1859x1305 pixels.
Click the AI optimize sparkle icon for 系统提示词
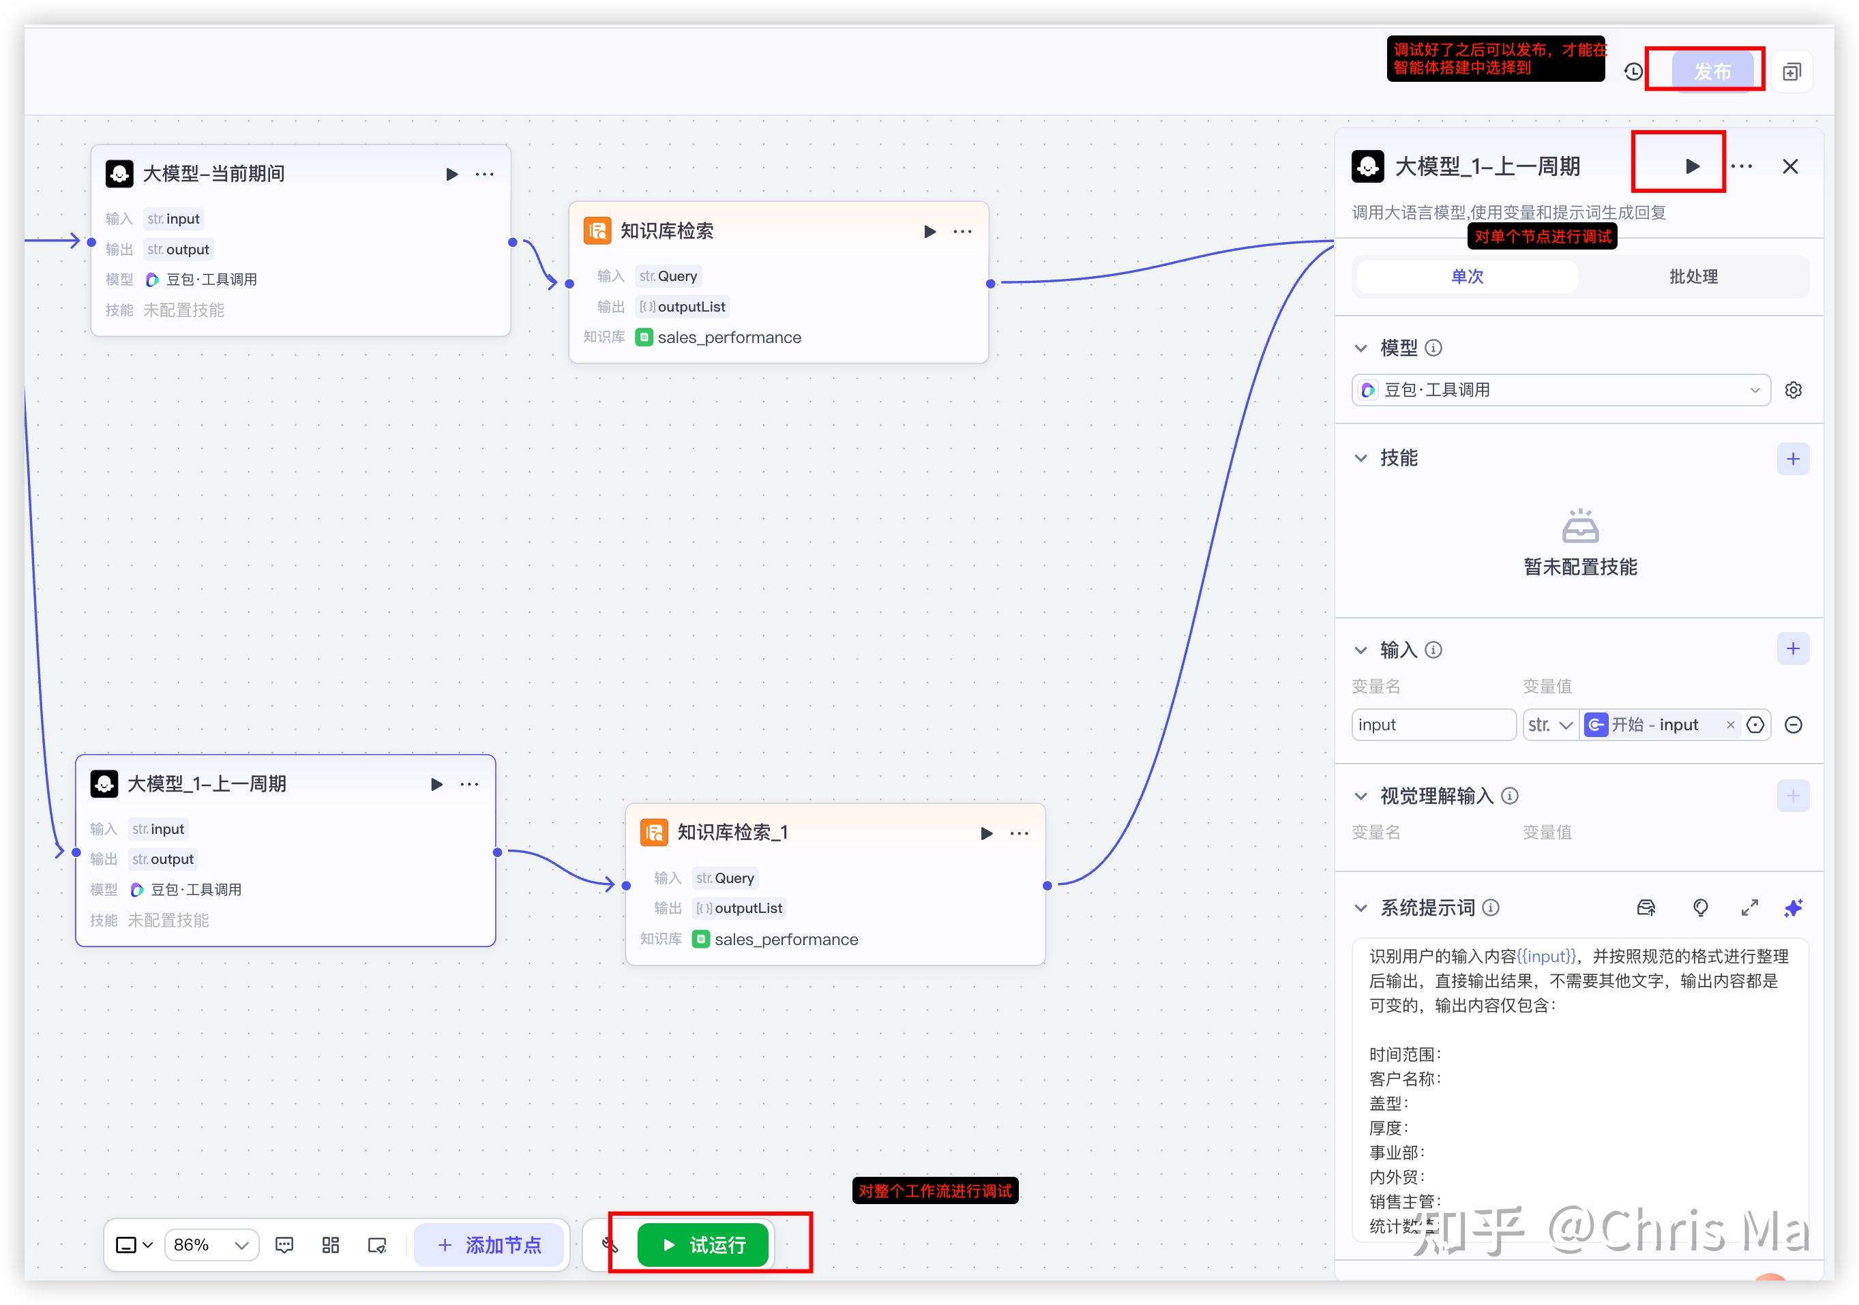pos(1793,907)
